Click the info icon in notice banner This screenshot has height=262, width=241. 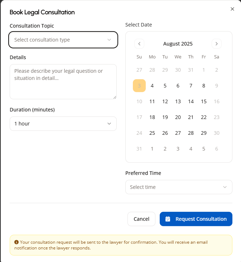tap(16, 242)
